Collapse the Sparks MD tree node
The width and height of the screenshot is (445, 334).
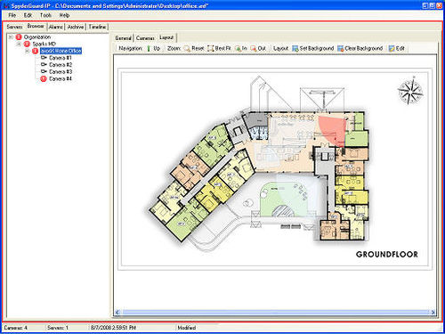coord(20,44)
